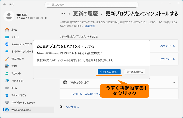Click the 設定 window title text
The width and height of the screenshot is (183, 118).
point(12,4)
